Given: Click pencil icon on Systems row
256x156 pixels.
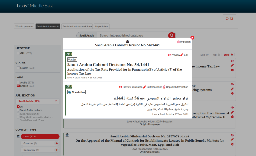Looking at the screenshot, I should [232, 89].
